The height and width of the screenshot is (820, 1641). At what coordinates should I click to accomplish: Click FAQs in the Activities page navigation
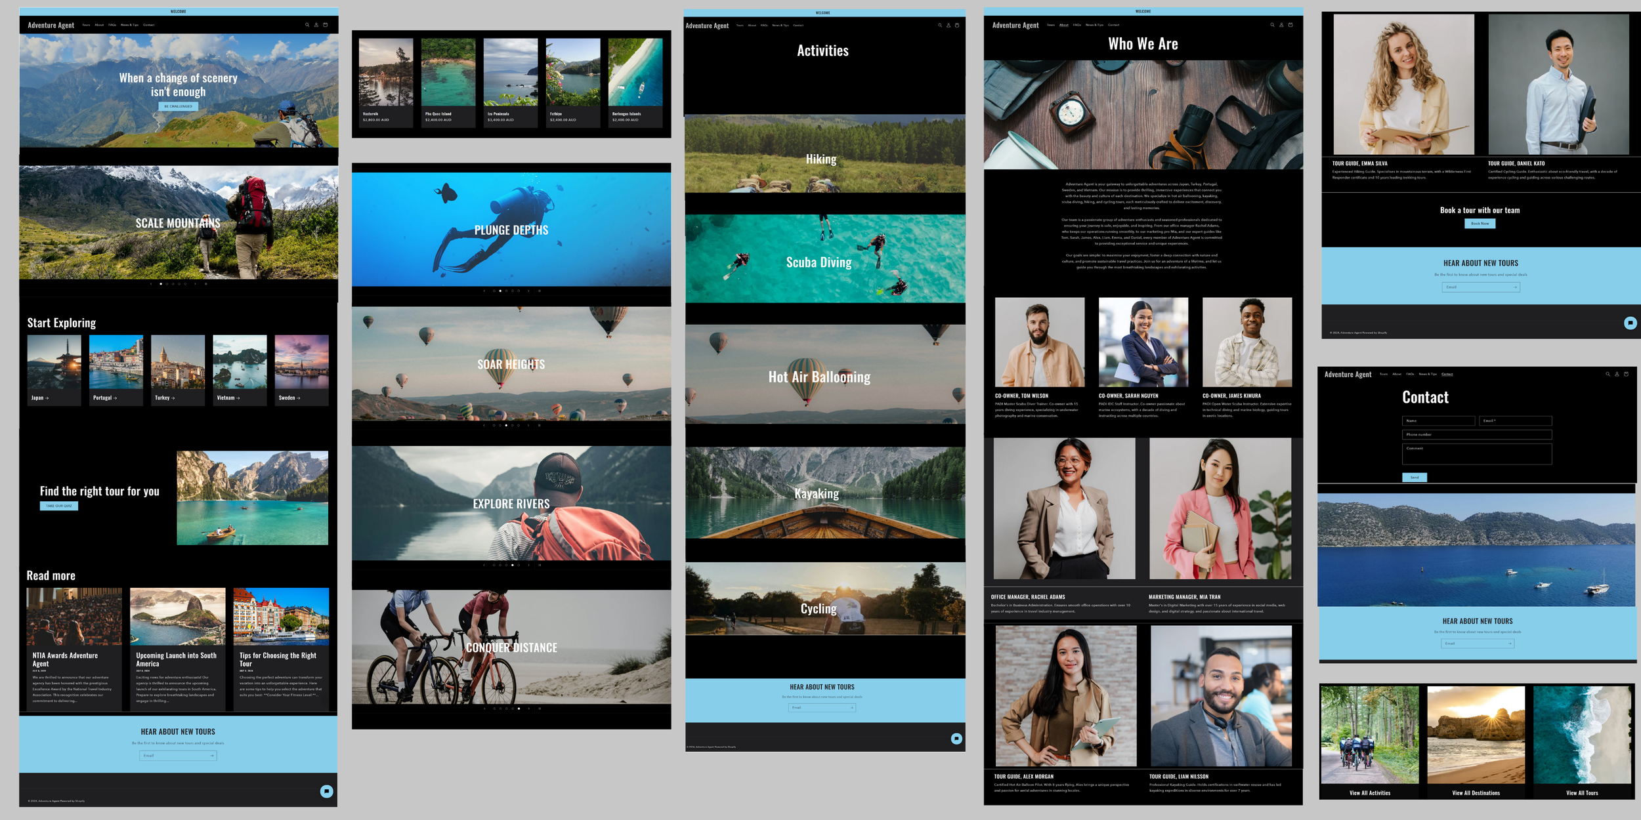pyautogui.click(x=764, y=26)
